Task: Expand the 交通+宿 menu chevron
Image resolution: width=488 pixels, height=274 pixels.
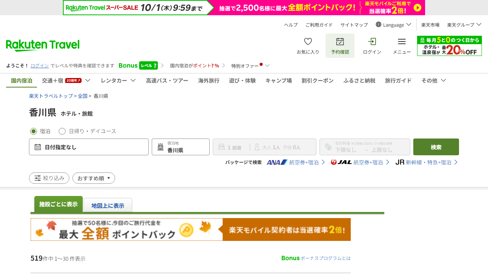Action: pyautogui.click(x=88, y=80)
